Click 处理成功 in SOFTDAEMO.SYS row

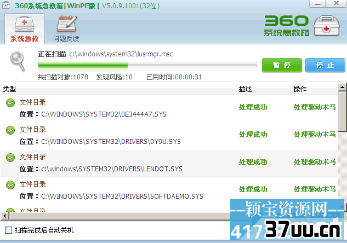click(x=253, y=189)
